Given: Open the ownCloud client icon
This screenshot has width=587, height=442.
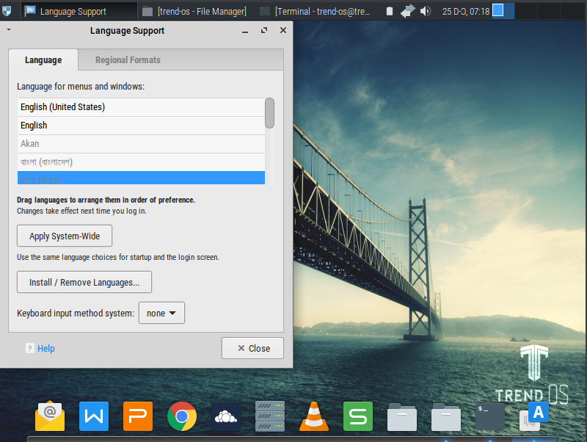Looking at the screenshot, I should pos(226,416).
